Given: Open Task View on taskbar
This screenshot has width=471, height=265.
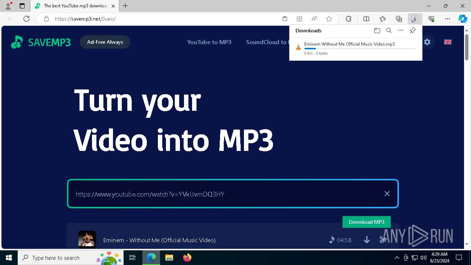Looking at the screenshot, I should 133,258.
